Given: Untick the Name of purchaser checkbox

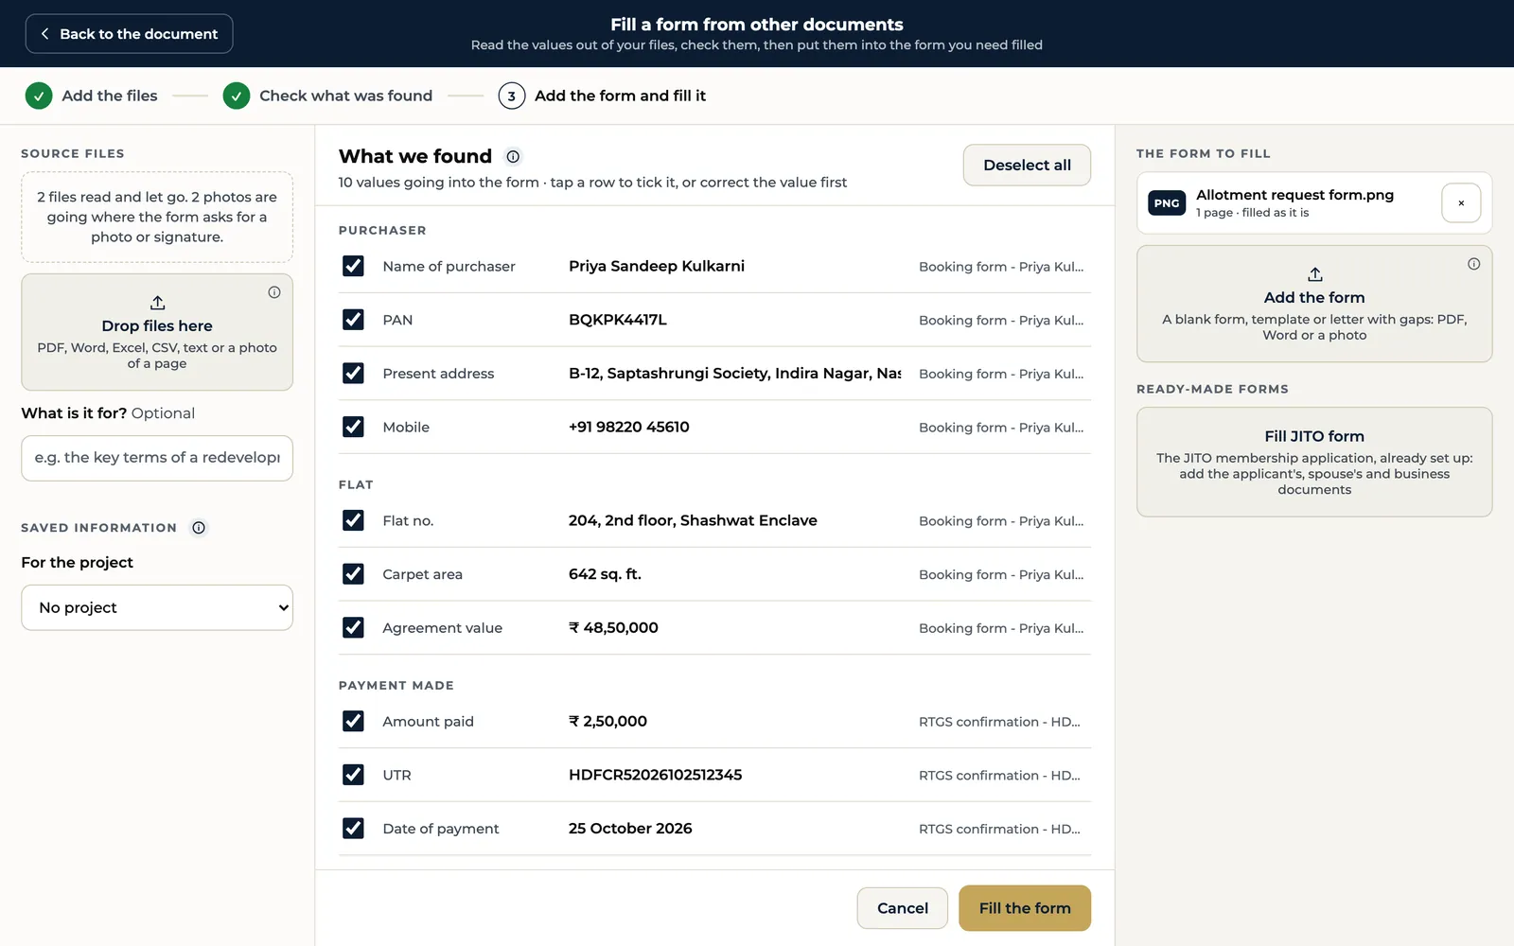Looking at the screenshot, I should point(353,266).
